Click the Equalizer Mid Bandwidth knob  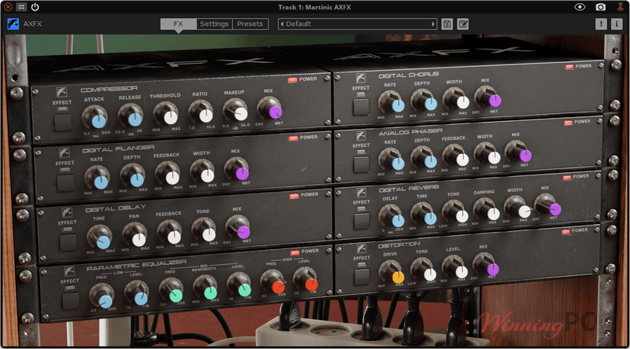(x=206, y=288)
